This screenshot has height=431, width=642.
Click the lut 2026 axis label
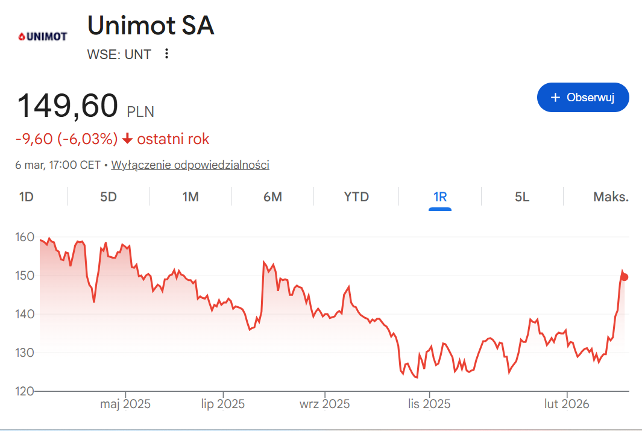[x=567, y=404]
